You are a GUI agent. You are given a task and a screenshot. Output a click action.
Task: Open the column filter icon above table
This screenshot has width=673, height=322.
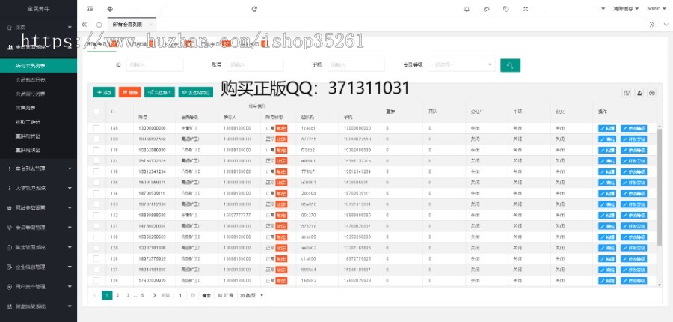(x=627, y=93)
